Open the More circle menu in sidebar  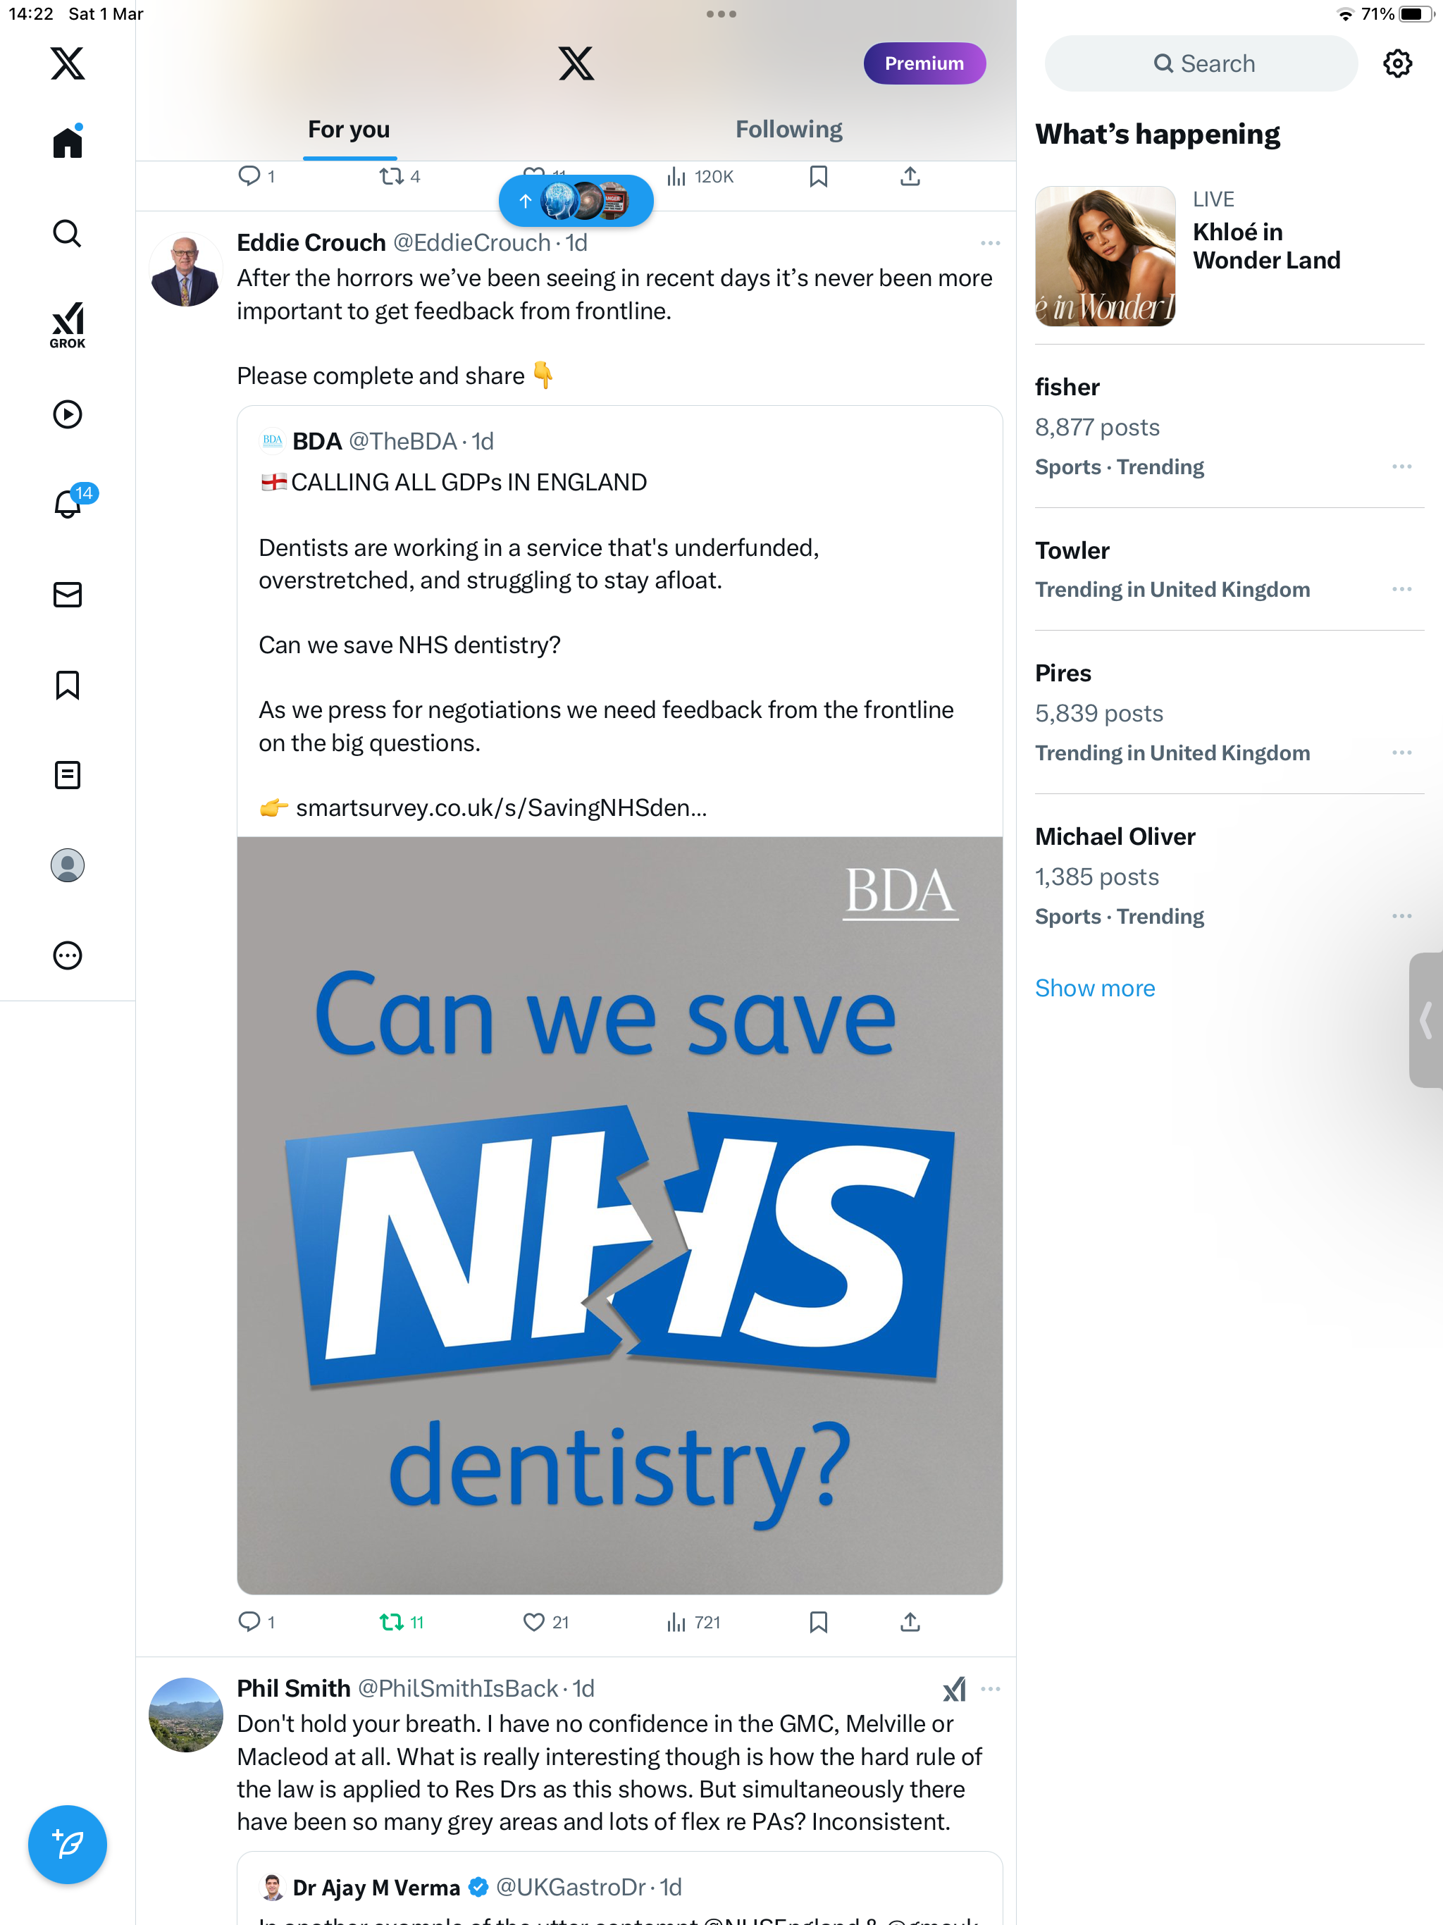67,955
